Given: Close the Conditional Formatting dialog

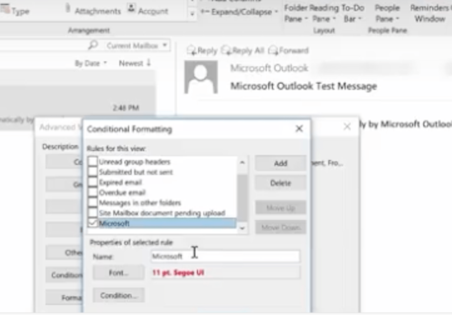Looking at the screenshot, I should click(x=299, y=128).
